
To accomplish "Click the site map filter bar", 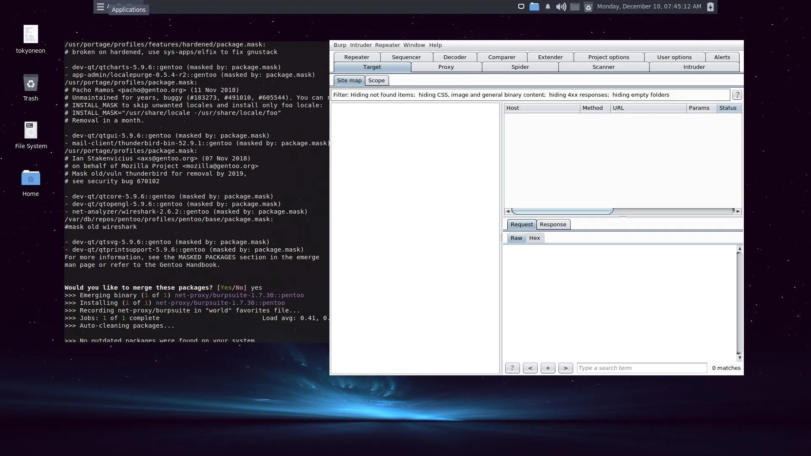I will [530, 95].
